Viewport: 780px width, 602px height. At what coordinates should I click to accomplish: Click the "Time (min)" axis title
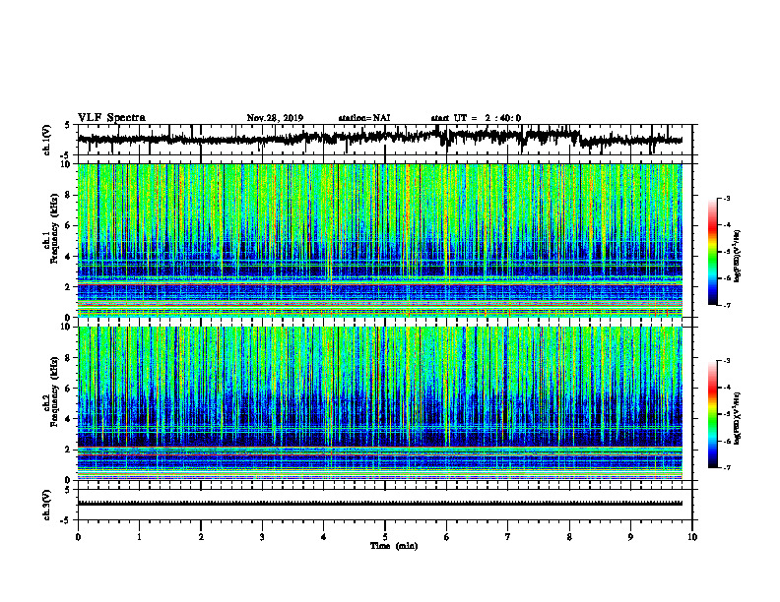394,546
